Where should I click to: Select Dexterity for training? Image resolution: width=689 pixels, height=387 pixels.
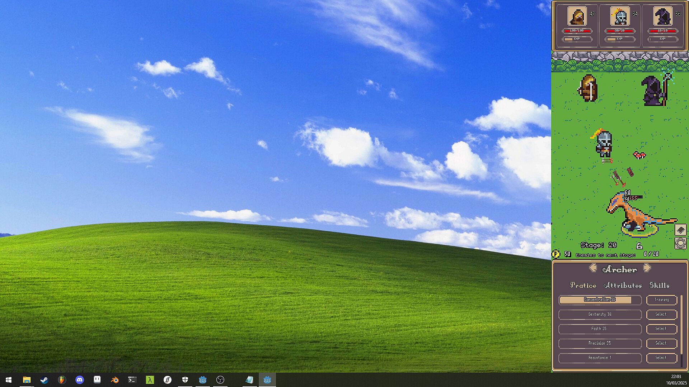661,314
